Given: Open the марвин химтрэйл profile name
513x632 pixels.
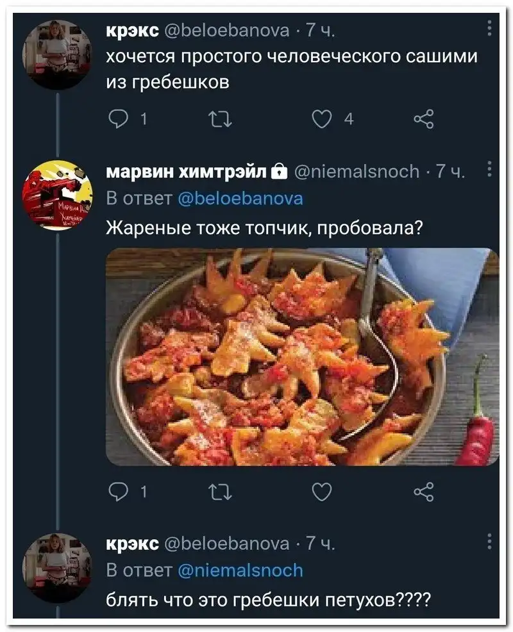Looking at the screenshot, I should (x=186, y=172).
